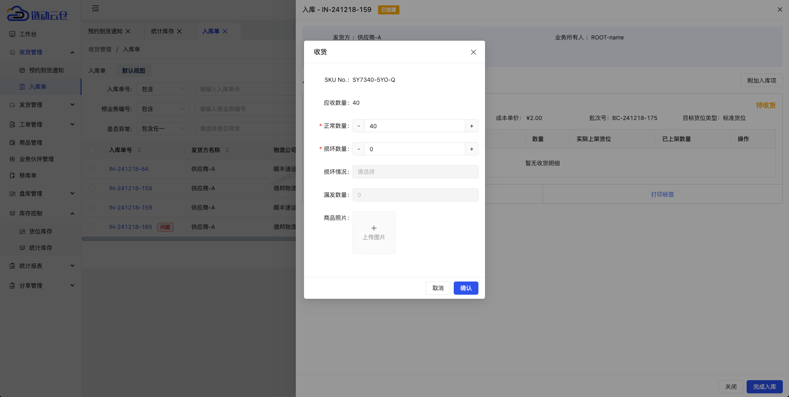
Task: Open the 损坏情况 dropdown
Action: click(x=415, y=172)
